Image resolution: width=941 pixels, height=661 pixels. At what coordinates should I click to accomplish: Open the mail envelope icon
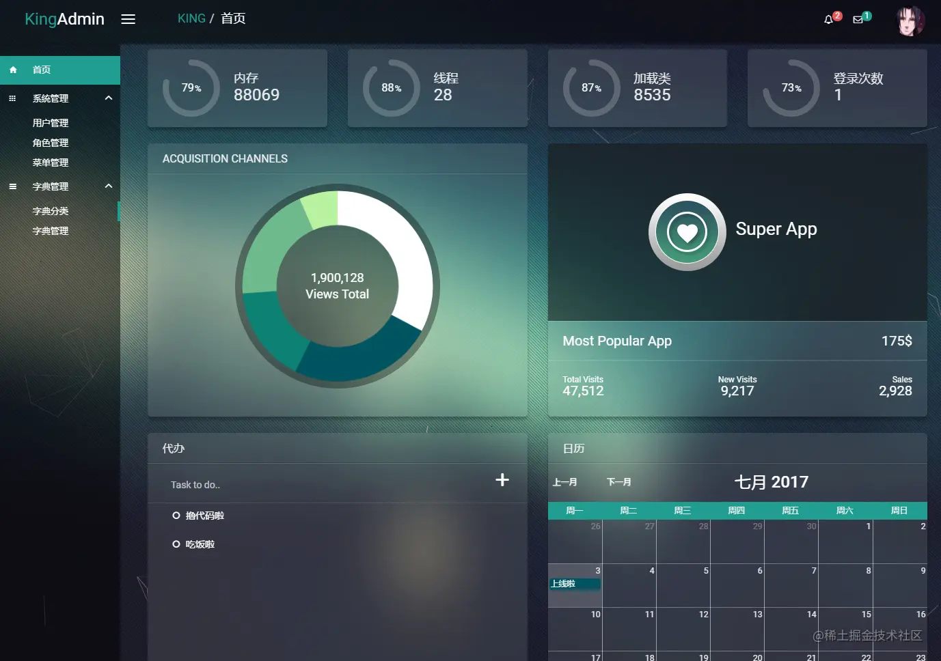[858, 20]
